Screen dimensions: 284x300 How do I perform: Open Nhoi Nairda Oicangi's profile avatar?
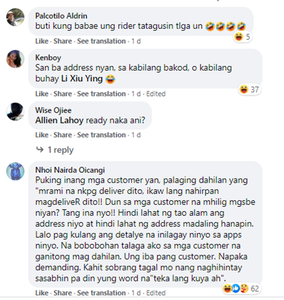coord(16,171)
